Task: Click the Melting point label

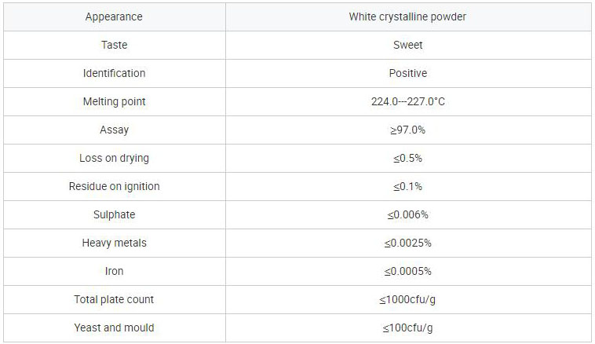Action: coord(114,101)
